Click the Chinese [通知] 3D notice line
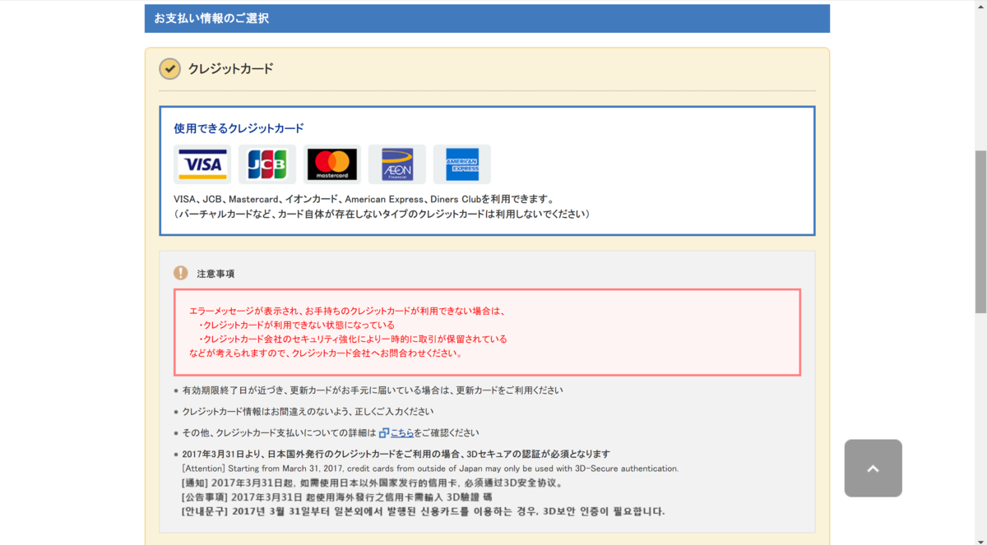Screen dimensions: 987x545 coord(373,483)
